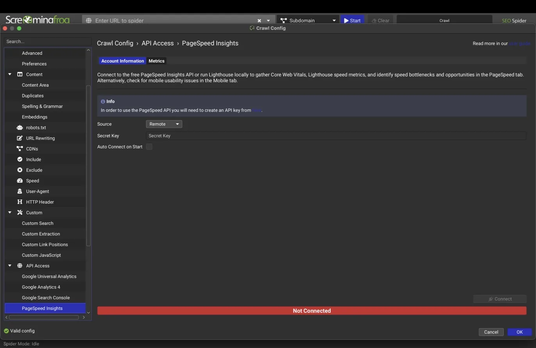Open Custom JavaScript settings
Image resolution: width=536 pixels, height=348 pixels.
tap(41, 255)
